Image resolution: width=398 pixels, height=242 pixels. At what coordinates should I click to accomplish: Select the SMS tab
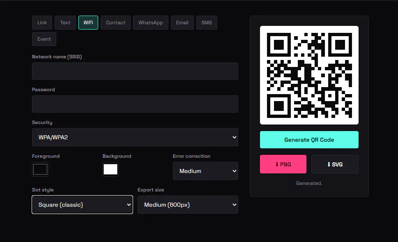point(207,23)
